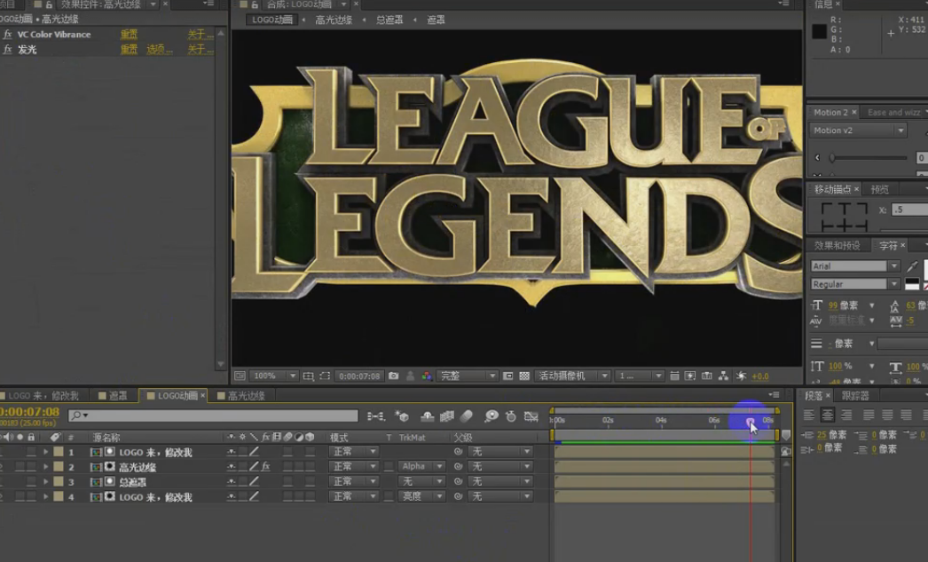
Task: Click the Motion 2 panel slider
Action: pos(868,157)
